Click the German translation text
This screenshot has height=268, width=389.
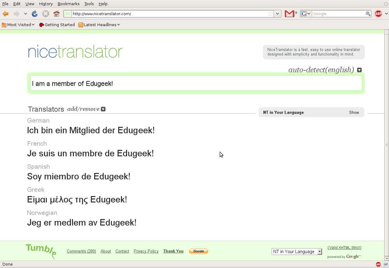(91, 130)
